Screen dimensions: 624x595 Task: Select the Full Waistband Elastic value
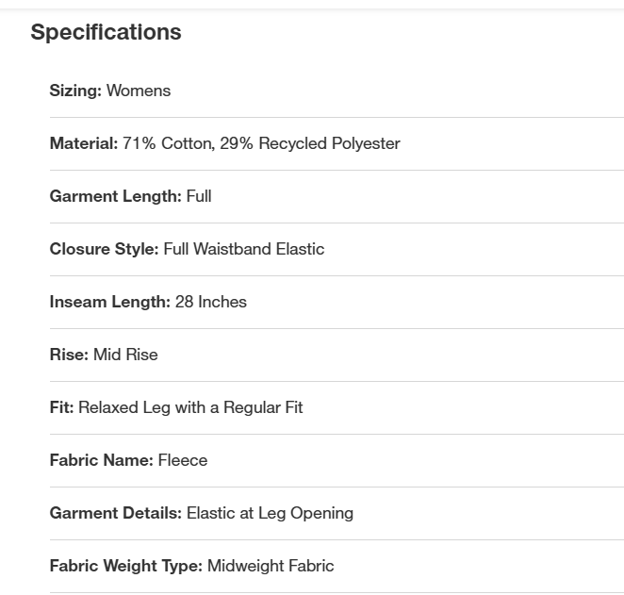tap(243, 249)
